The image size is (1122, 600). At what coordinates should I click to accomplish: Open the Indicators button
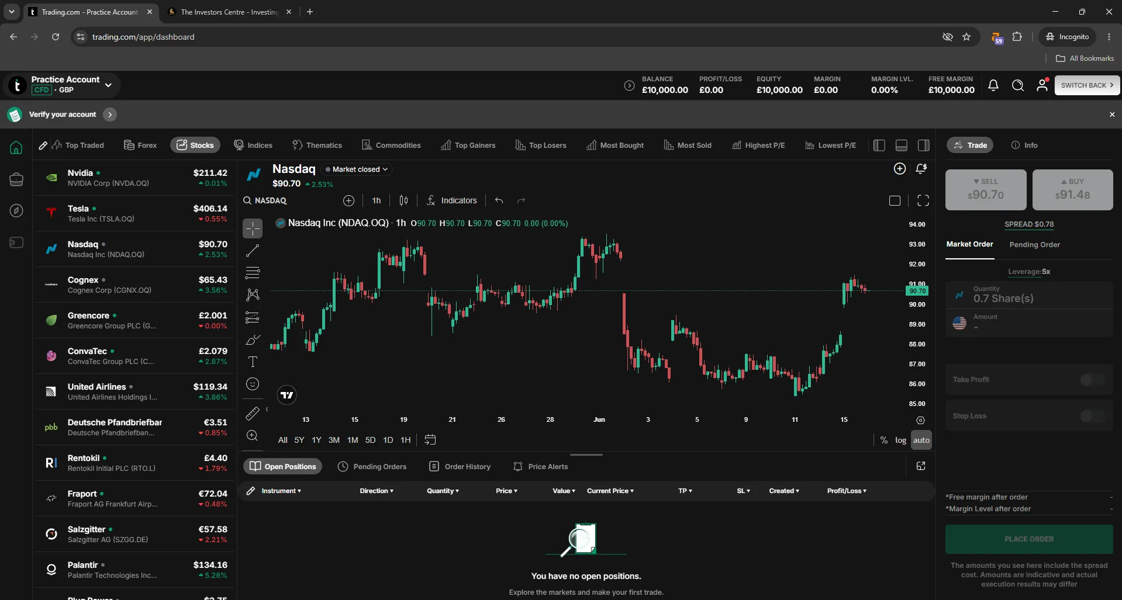click(x=452, y=200)
